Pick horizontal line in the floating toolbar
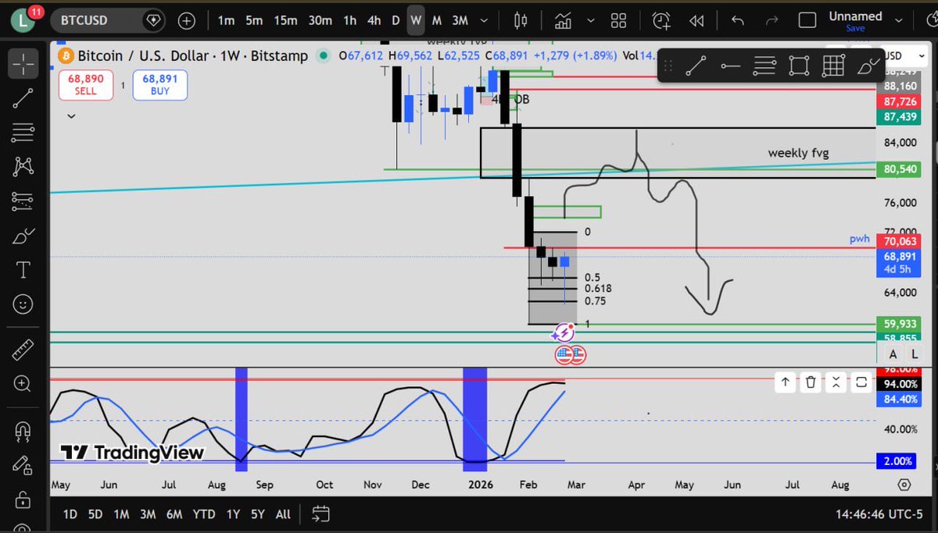 point(730,66)
